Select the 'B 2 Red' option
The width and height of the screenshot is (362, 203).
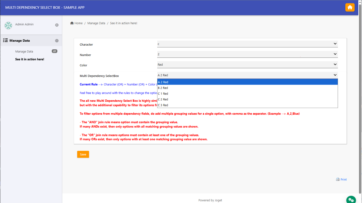(x=247, y=88)
